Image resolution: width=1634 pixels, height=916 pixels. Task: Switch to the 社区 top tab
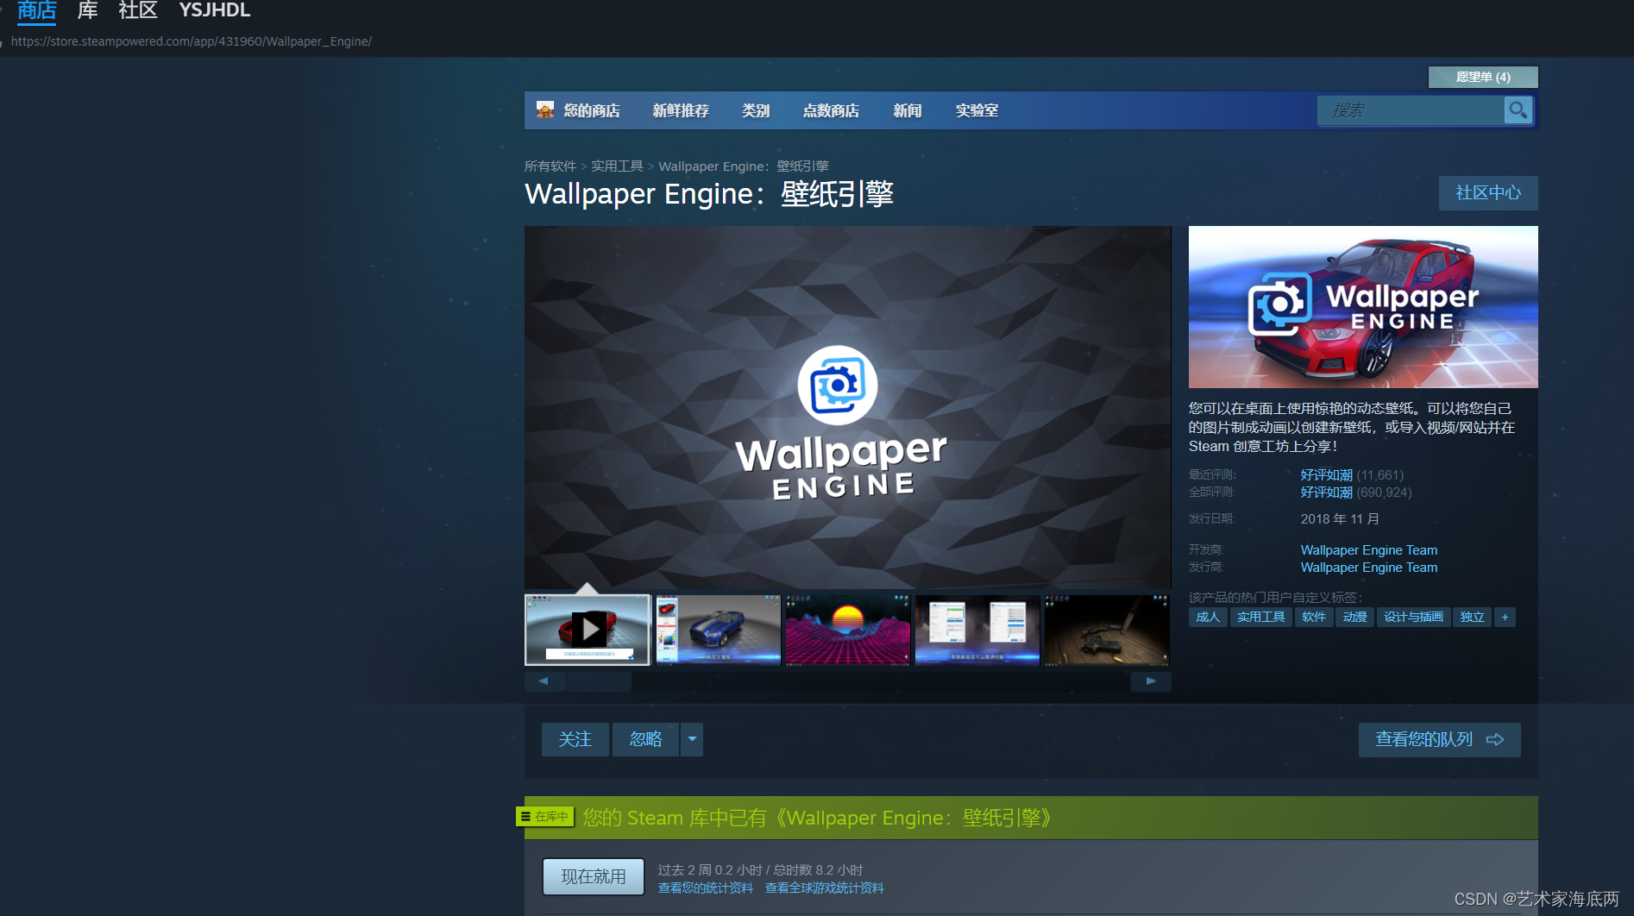[138, 10]
